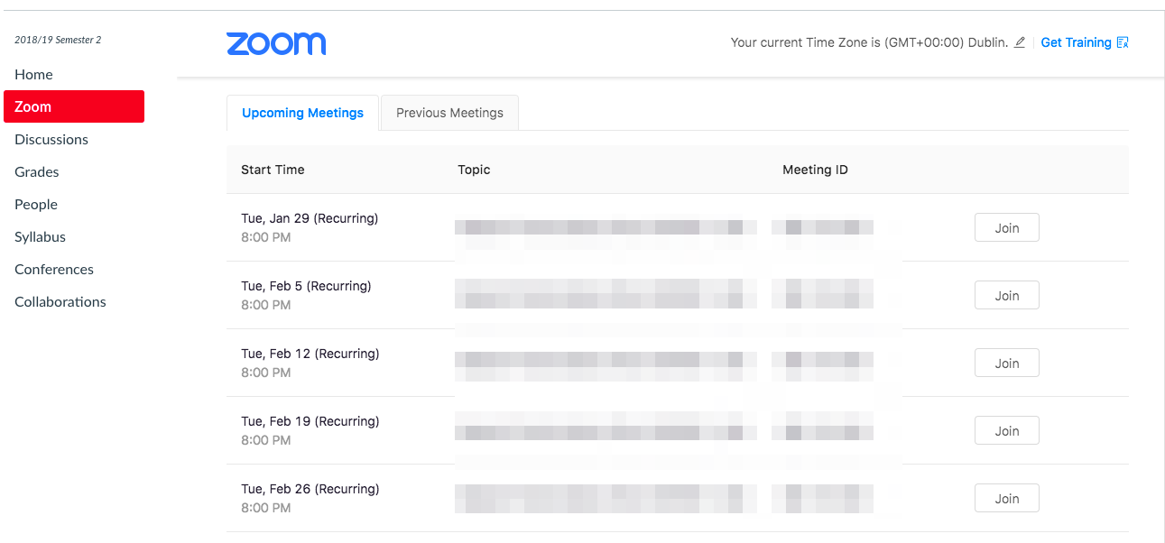Viewport: 1165px width, 543px height.
Task: Join the Tue, Feb 12 meeting
Action: (x=1007, y=364)
